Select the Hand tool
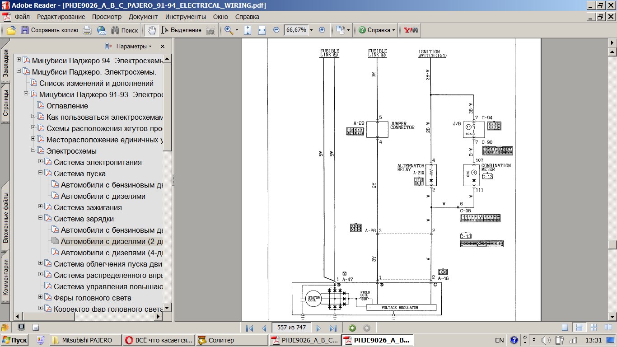617x347 pixels. pos(152,30)
